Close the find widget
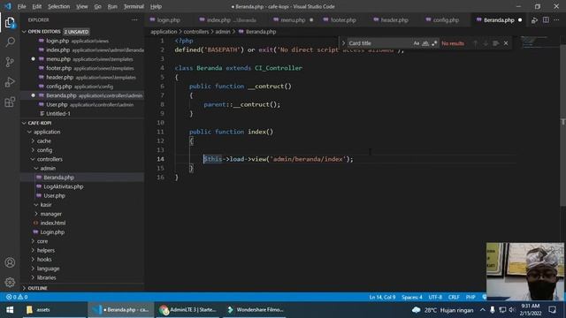The width and height of the screenshot is (566, 318). (506, 43)
